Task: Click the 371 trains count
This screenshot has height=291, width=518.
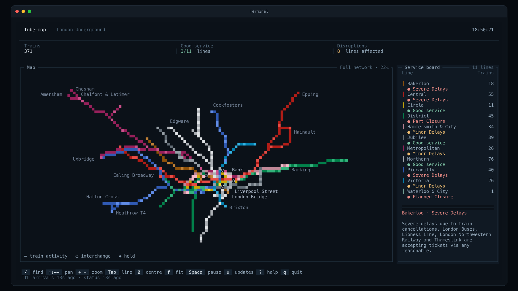Action: click(28, 51)
